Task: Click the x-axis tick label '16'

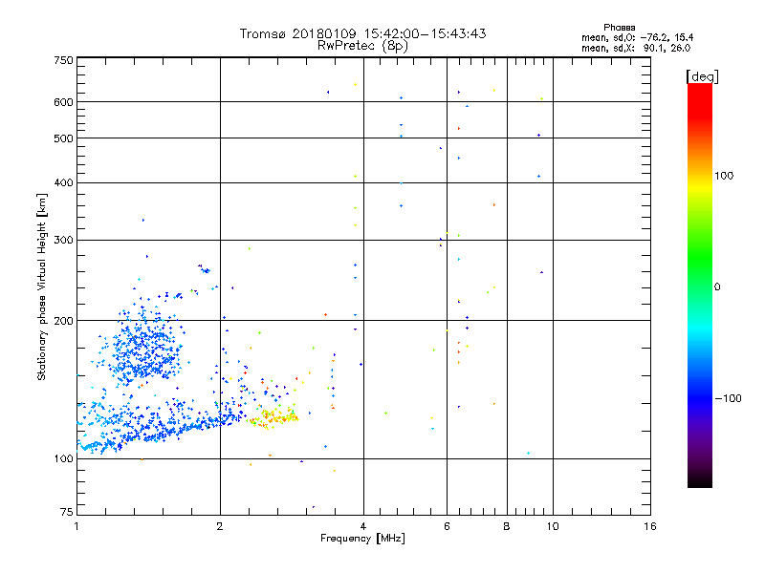Action: (x=650, y=526)
